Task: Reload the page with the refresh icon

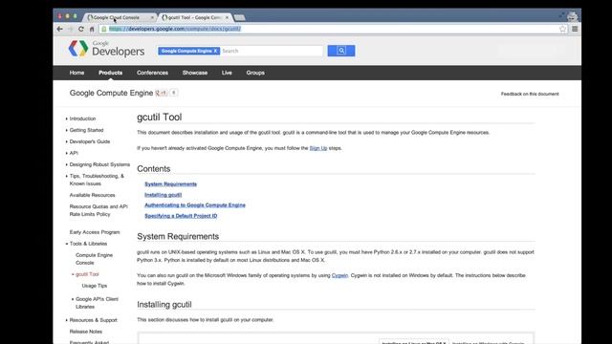Action: pyautogui.click(x=80, y=29)
